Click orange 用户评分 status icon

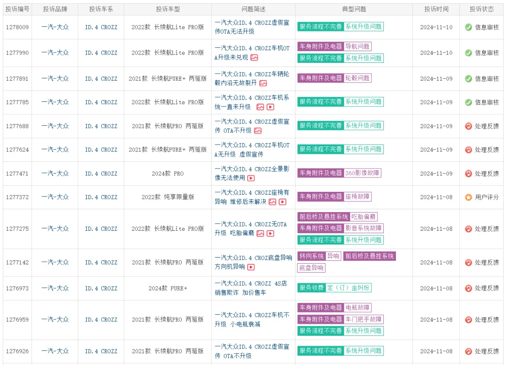[x=468, y=197]
